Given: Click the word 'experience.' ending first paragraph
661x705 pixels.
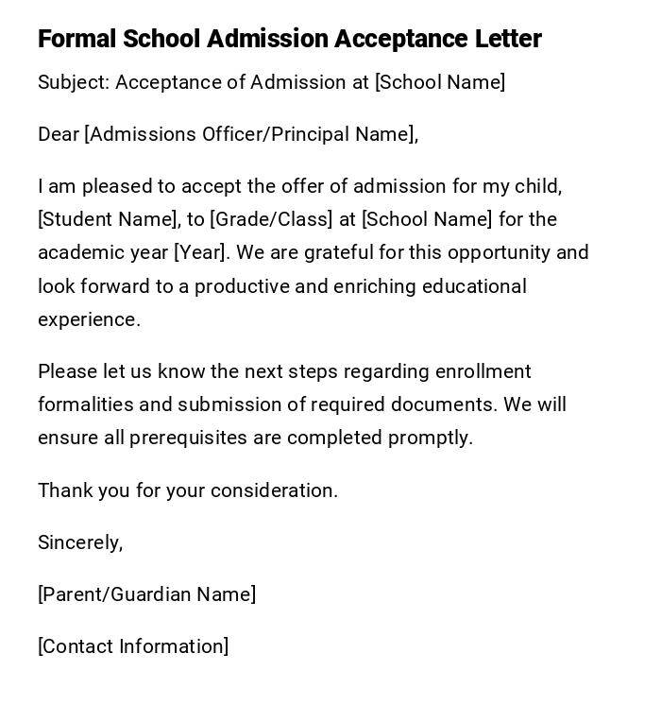Looking at the screenshot, I should pyautogui.click(x=89, y=319).
